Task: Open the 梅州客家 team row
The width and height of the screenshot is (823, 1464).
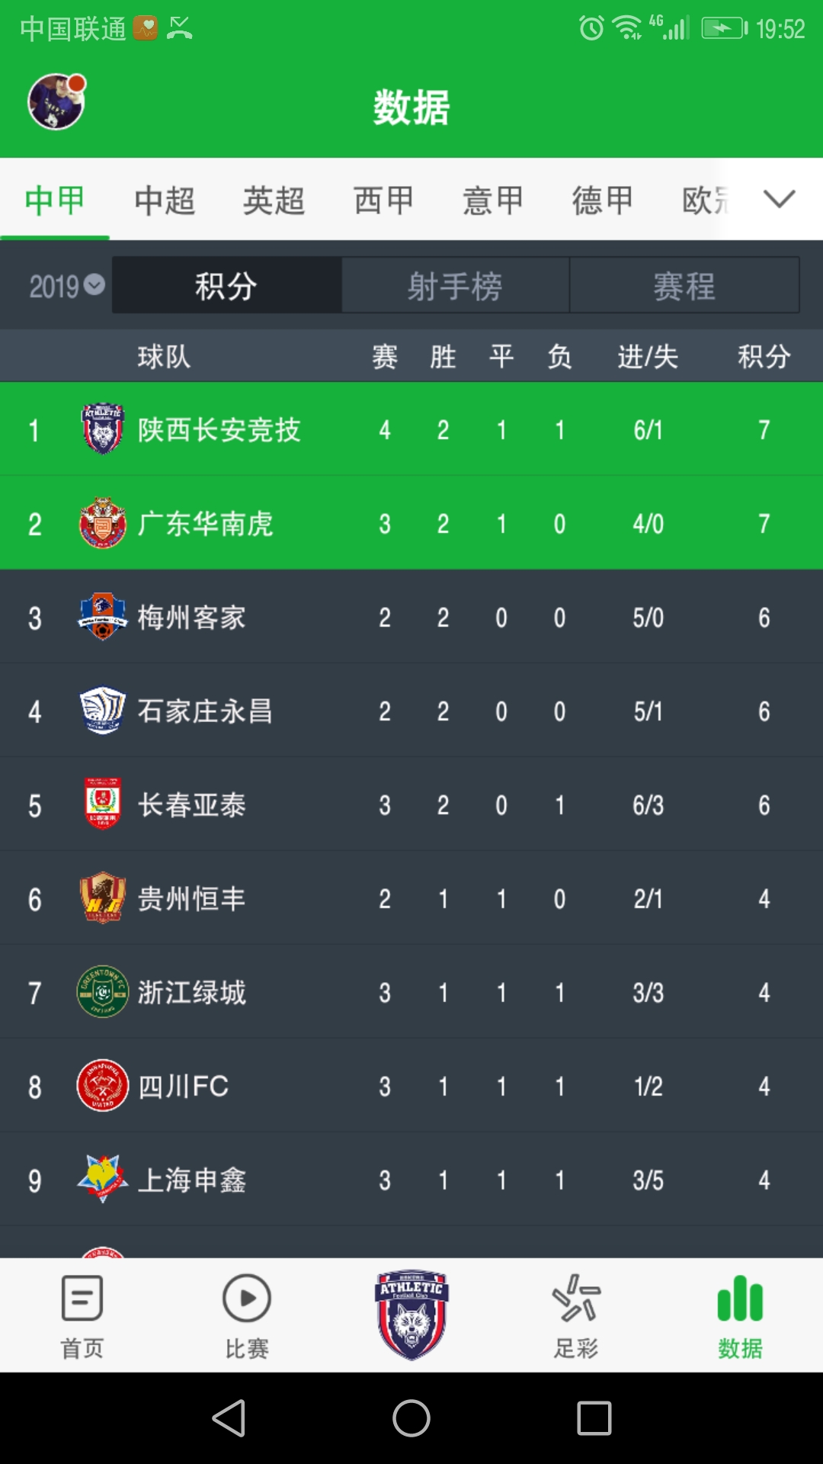Action: coord(411,617)
